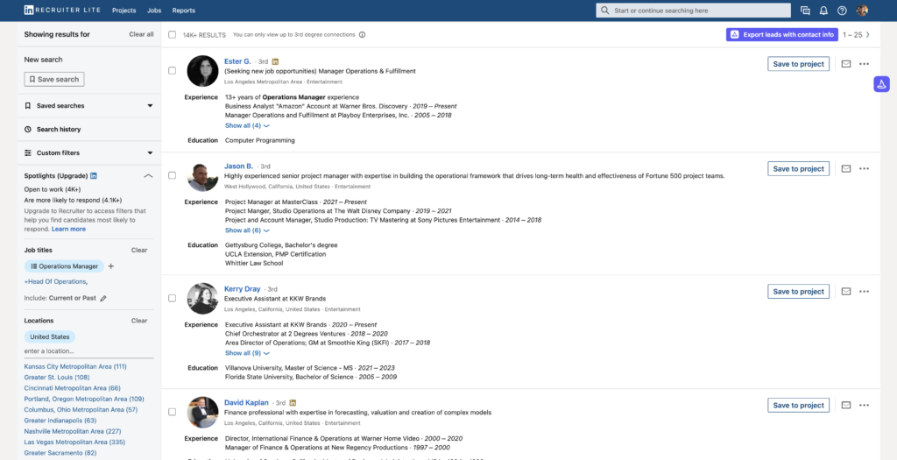Filter by Nashville Metropolitan Area (227)

point(73,431)
